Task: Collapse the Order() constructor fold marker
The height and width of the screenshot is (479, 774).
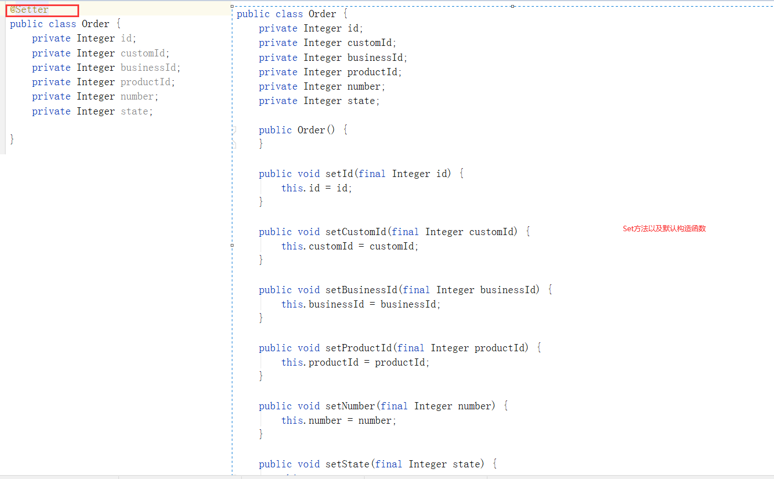Action: (234, 130)
